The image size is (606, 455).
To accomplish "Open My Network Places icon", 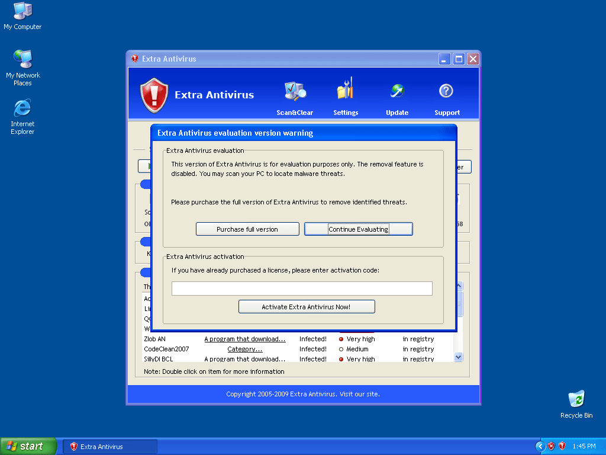I will pyautogui.click(x=22, y=60).
